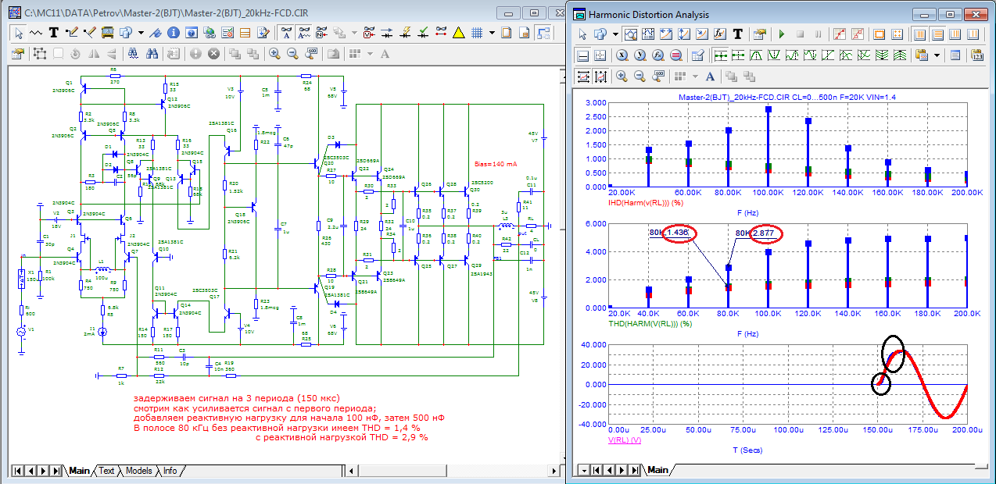The width and height of the screenshot is (996, 484).
Task: Zoom in on the schematic window
Action: tap(274, 54)
